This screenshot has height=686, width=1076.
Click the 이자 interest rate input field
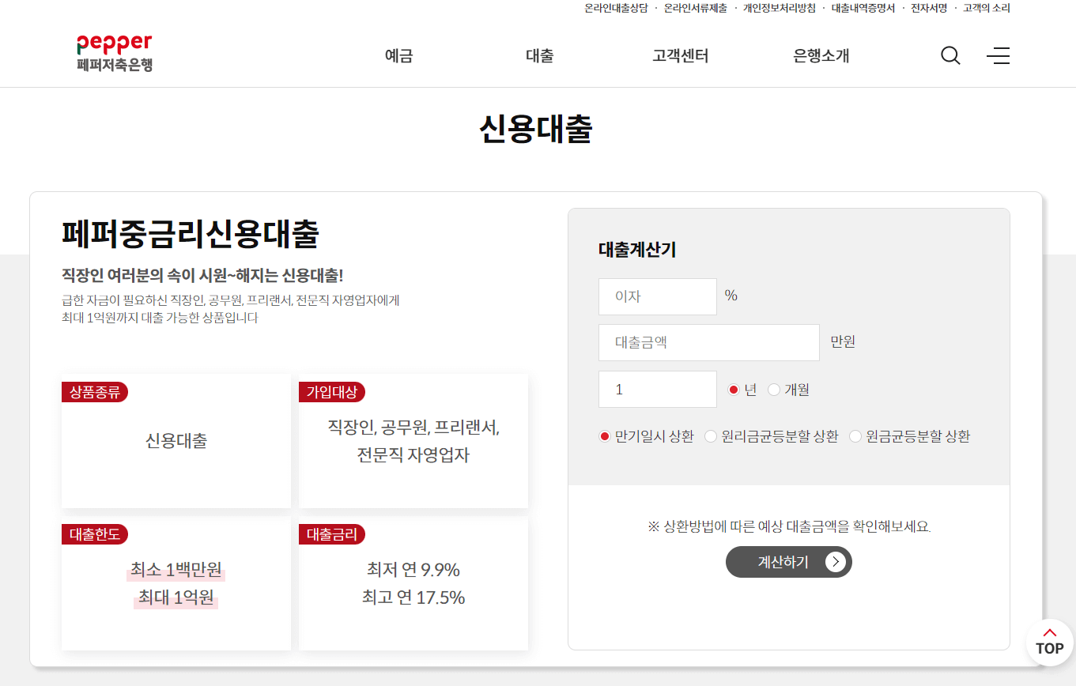click(x=657, y=296)
